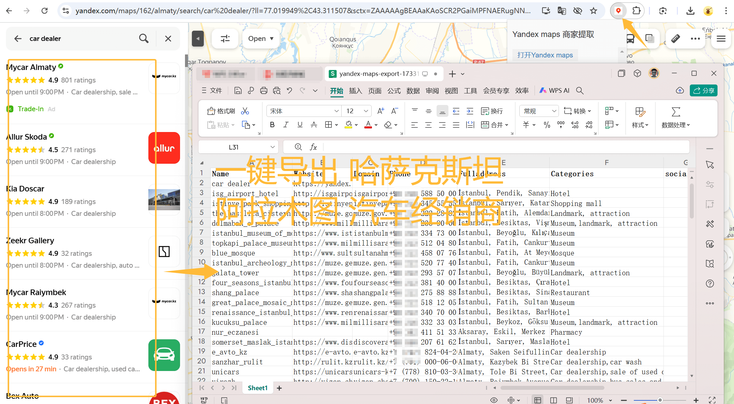
Task: Click the help question icon in WPS sidebar
Action: coord(710,284)
